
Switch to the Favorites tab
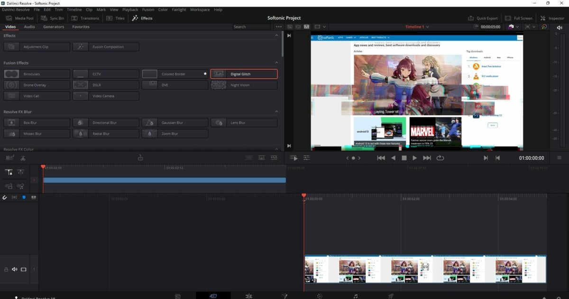pos(81,27)
